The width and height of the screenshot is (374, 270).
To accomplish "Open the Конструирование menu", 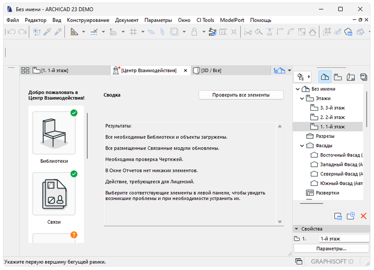I will tap(88, 20).
